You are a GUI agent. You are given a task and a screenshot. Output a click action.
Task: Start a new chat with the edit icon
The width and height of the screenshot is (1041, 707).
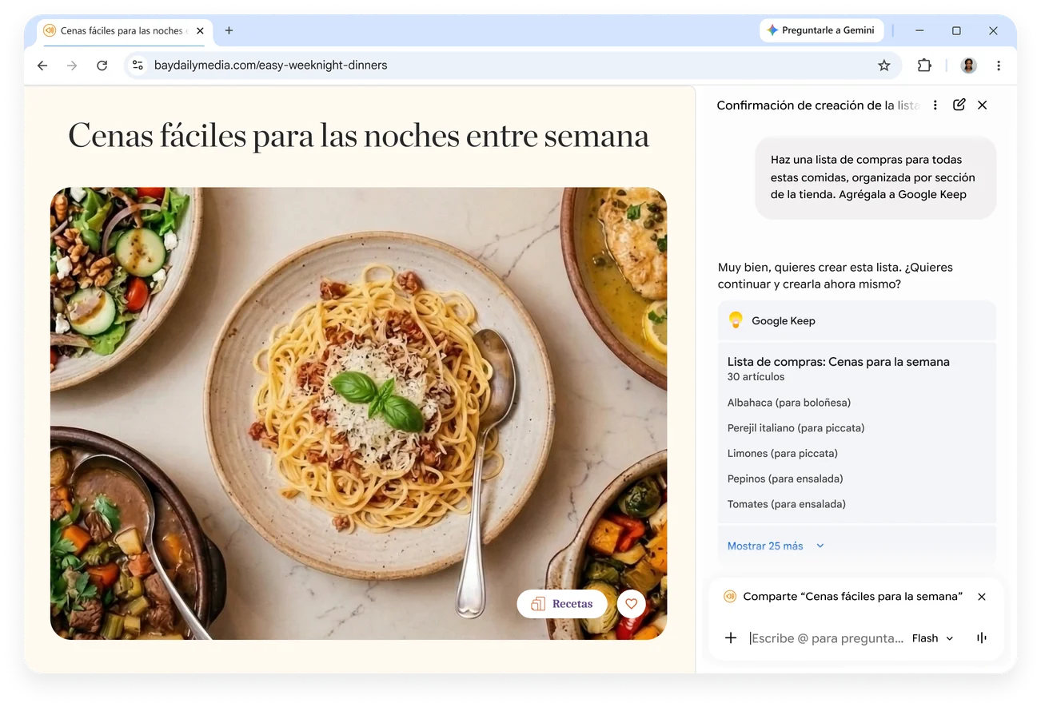click(959, 105)
